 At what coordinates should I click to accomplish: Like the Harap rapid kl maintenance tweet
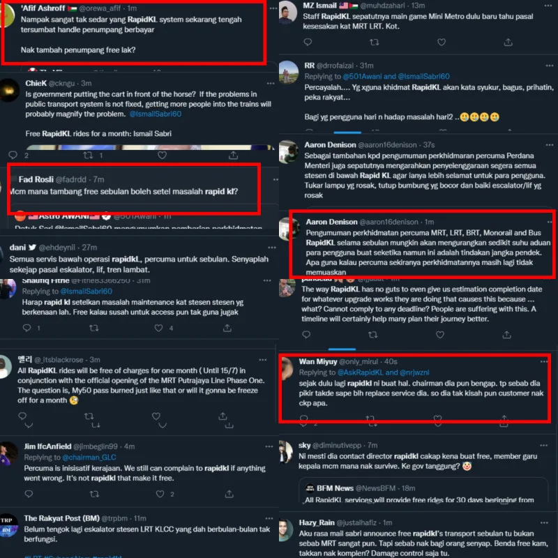click(x=159, y=328)
